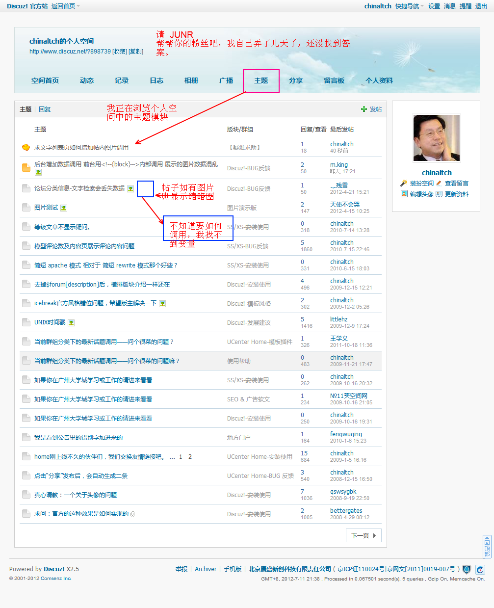Click 装扮空间 wand icon
This screenshot has width=494, height=608.
(404, 183)
